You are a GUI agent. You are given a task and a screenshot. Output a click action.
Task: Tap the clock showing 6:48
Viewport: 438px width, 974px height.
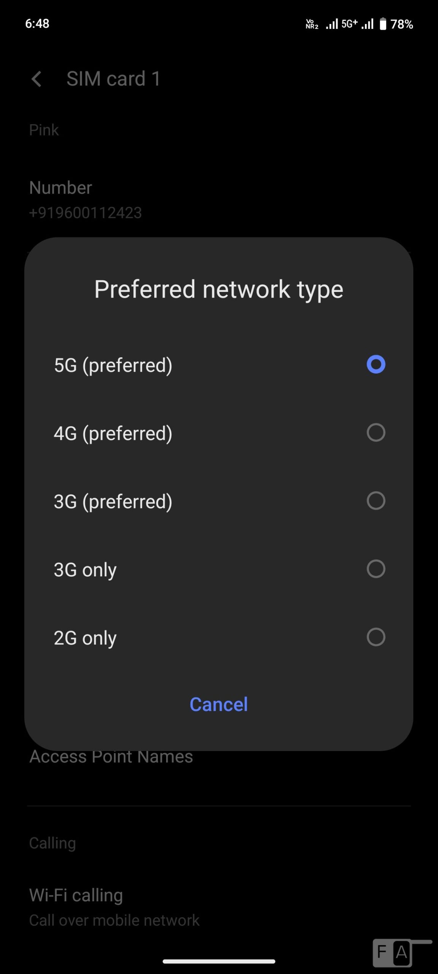pyautogui.click(x=37, y=24)
